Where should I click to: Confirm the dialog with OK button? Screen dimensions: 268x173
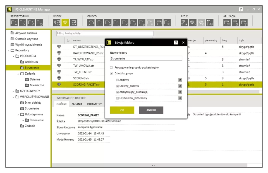pyautogui.click(x=122, y=110)
